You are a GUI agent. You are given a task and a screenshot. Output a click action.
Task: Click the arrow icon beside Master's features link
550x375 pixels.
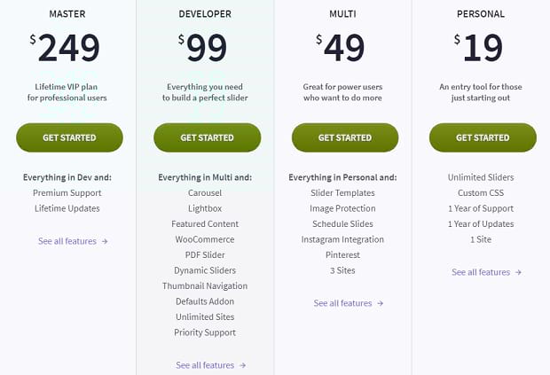click(105, 241)
